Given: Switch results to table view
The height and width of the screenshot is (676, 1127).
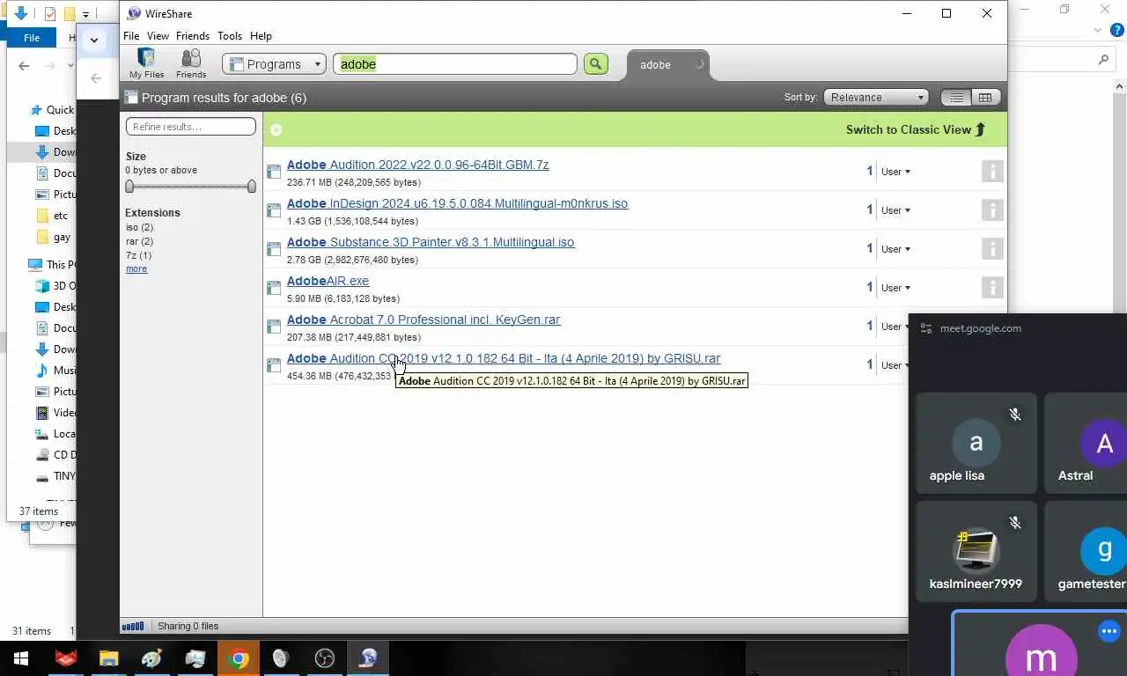Looking at the screenshot, I should pyautogui.click(x=985, y=98).
